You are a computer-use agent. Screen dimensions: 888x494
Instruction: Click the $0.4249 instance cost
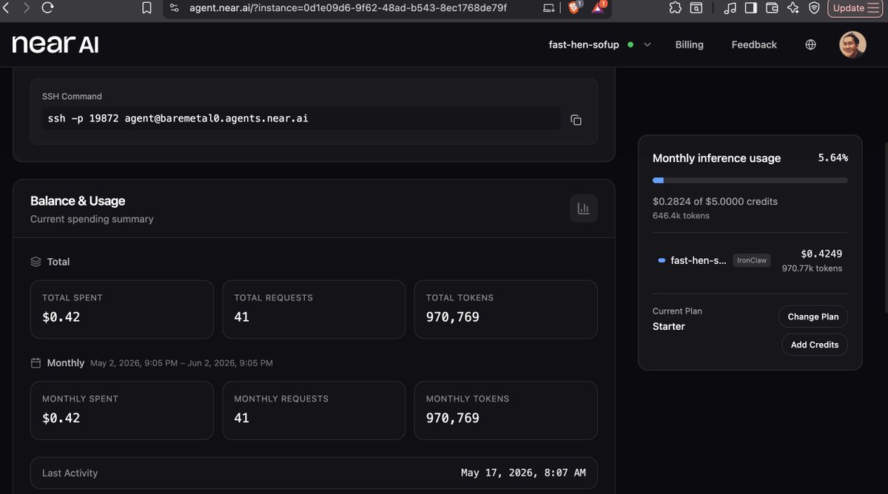[821, 254]
